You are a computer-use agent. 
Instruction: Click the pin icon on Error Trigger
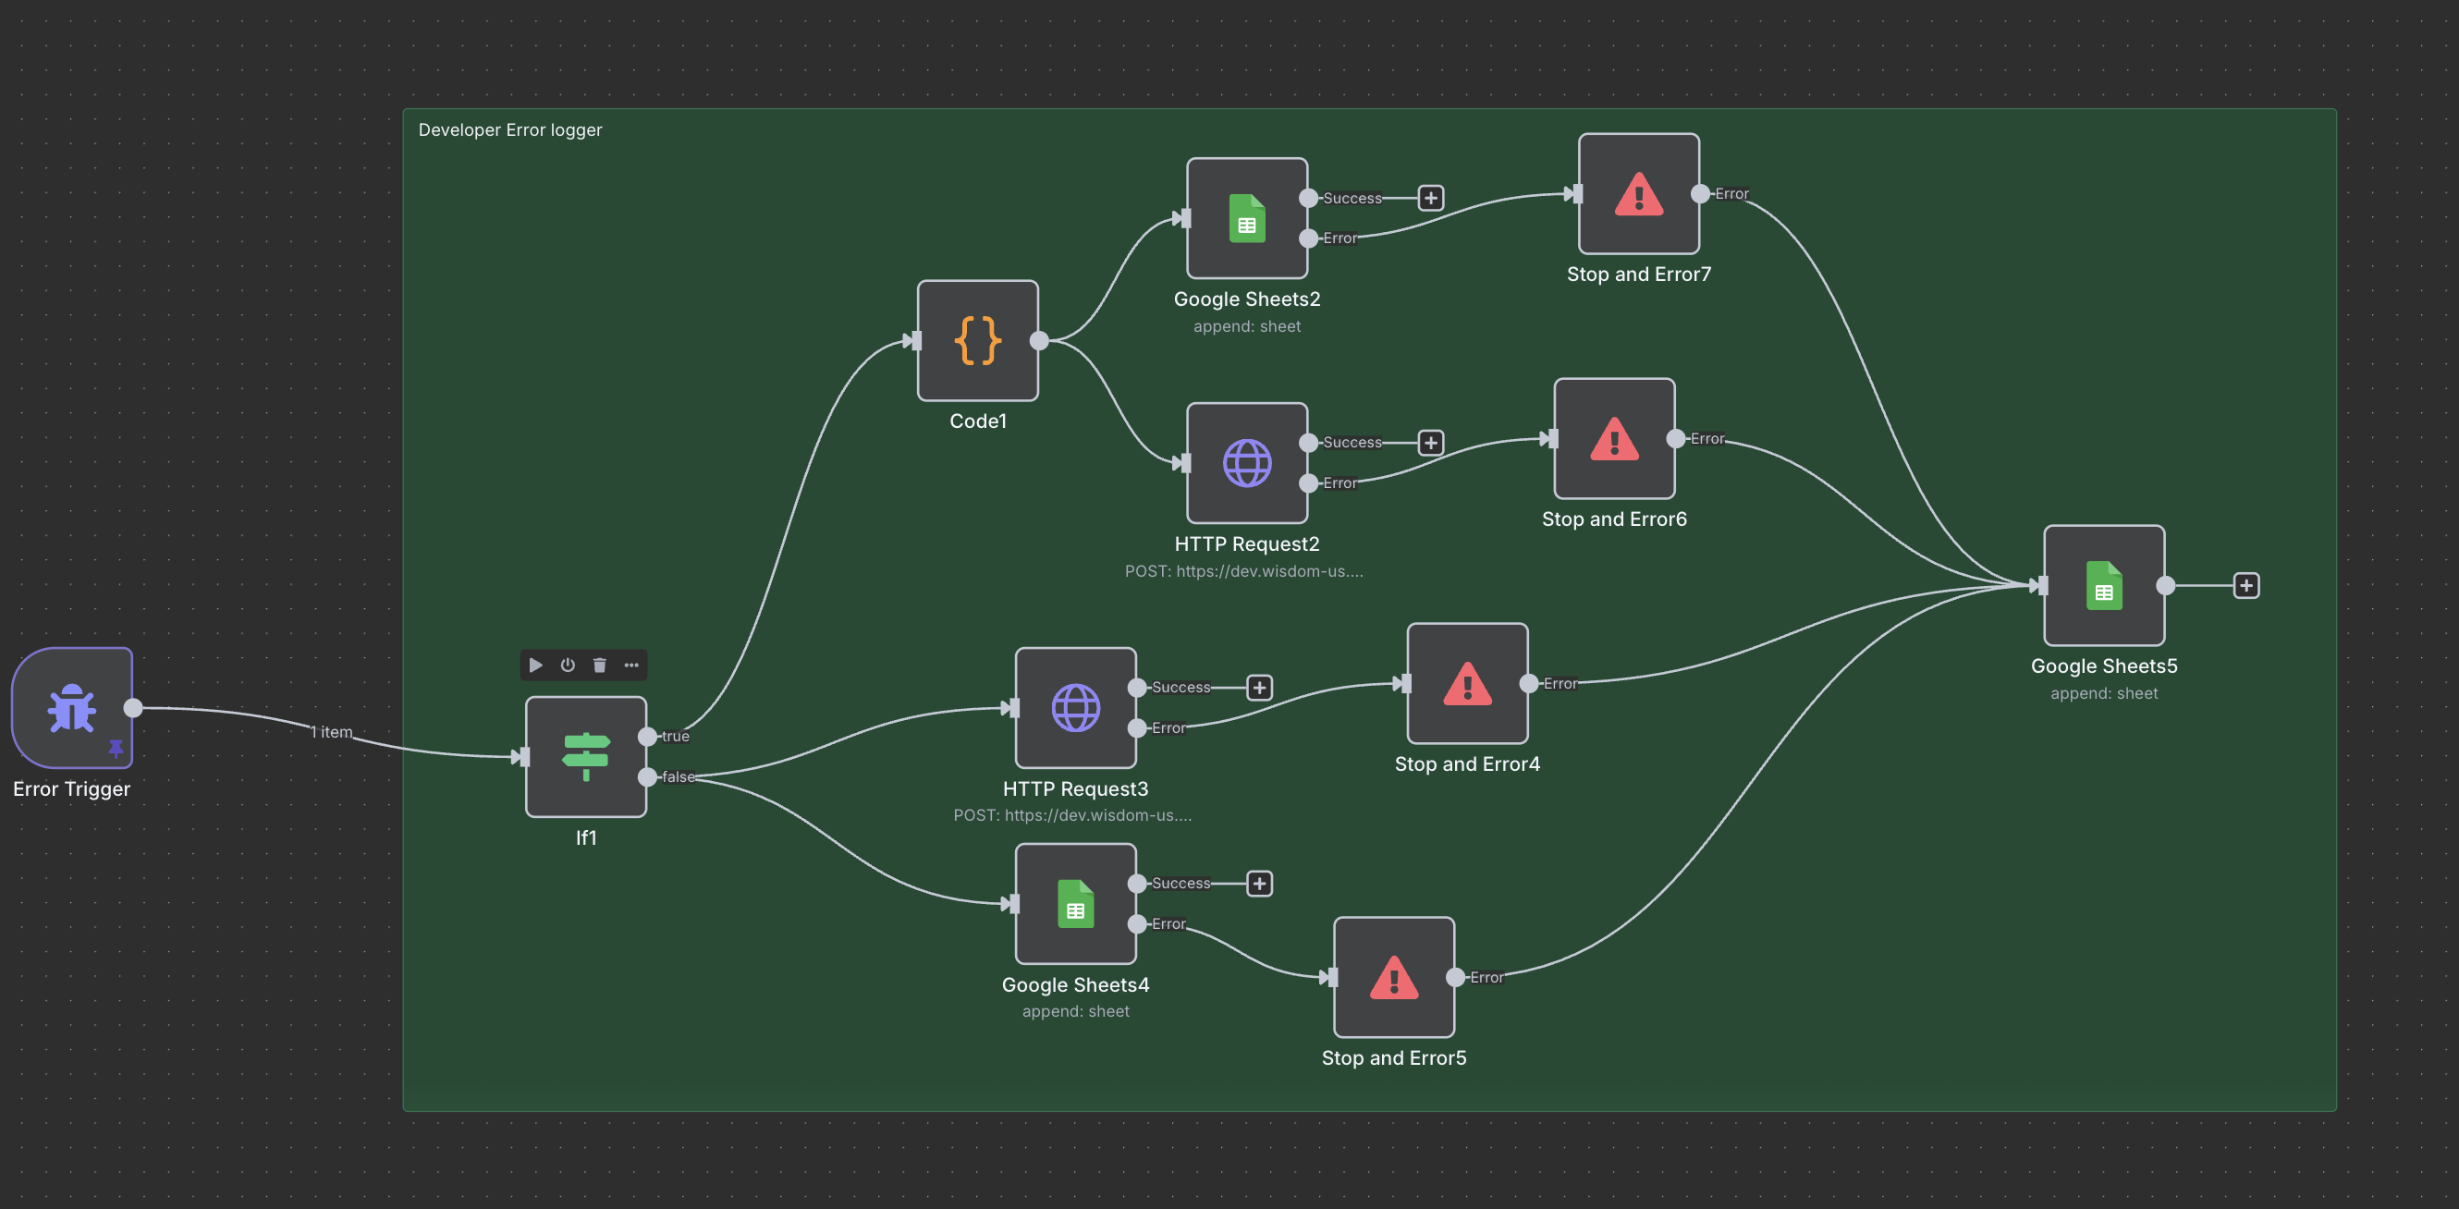[x=116, y=748]
